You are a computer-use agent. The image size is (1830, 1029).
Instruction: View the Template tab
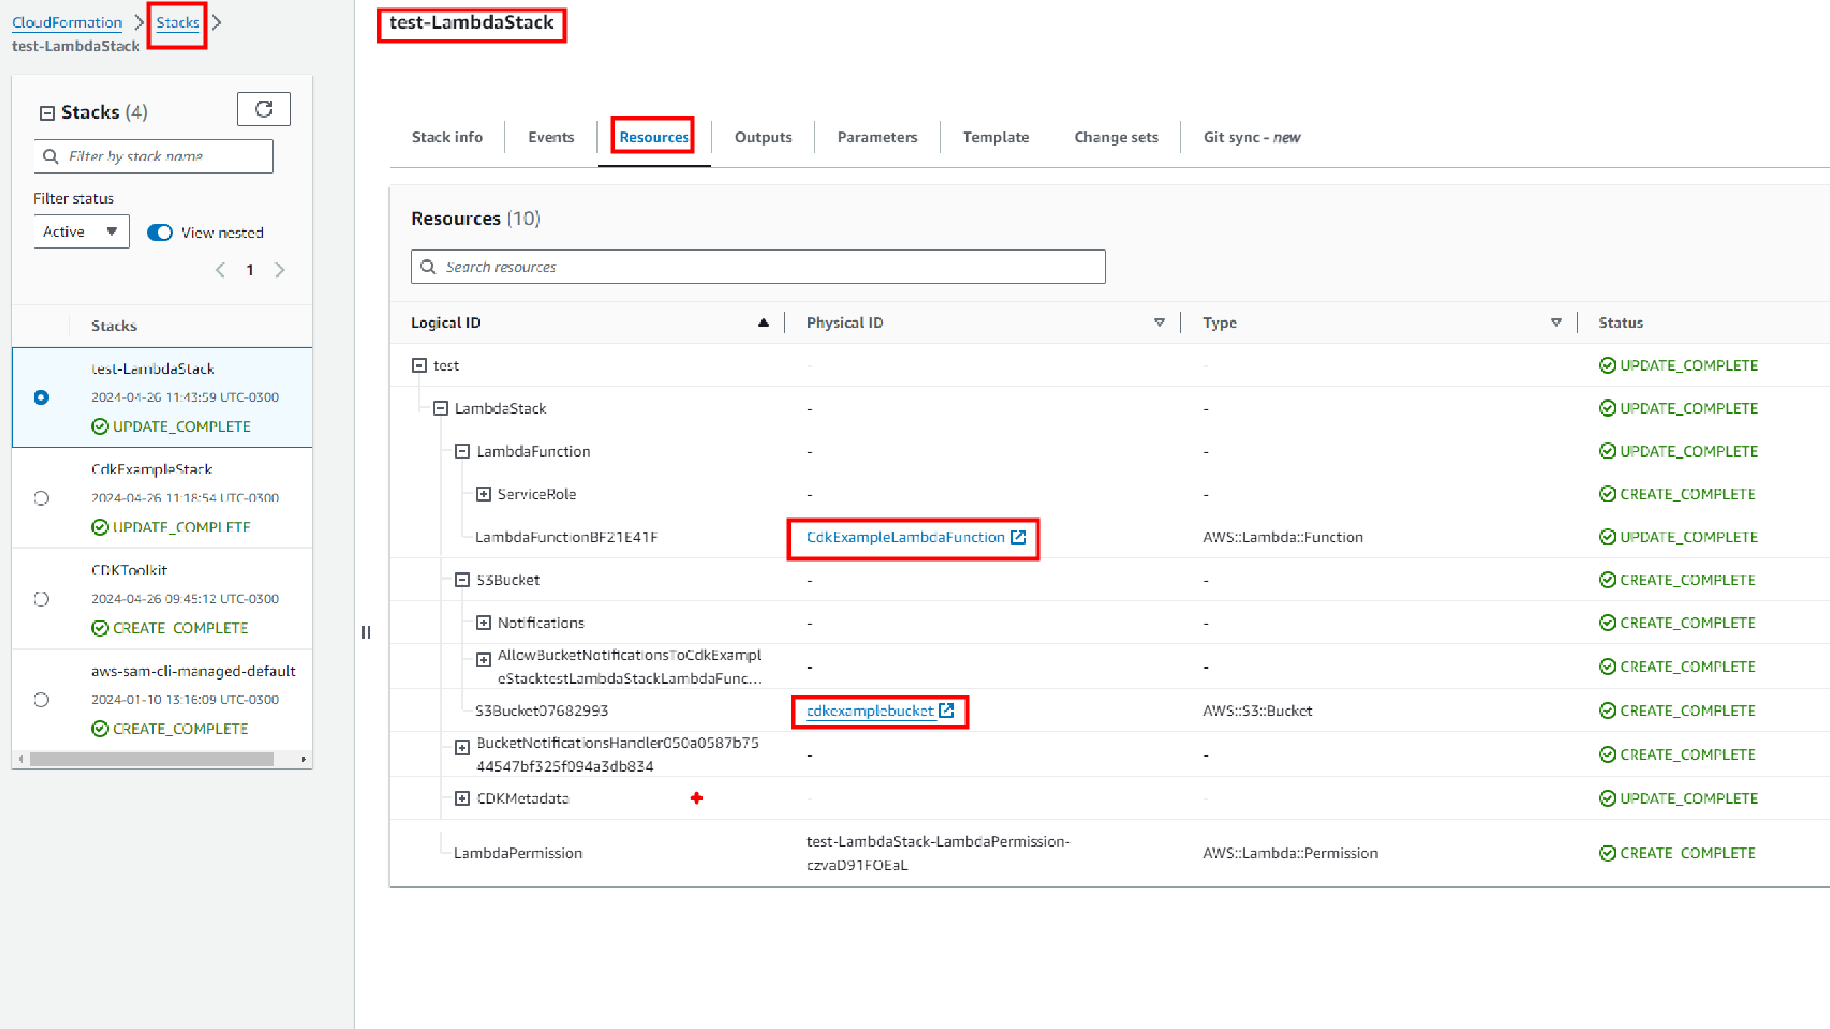(995, 137)
